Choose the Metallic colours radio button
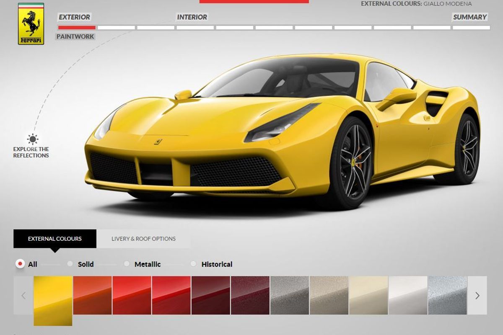The width and height of the screenshot is (503, 335). [x=127, y=264]
